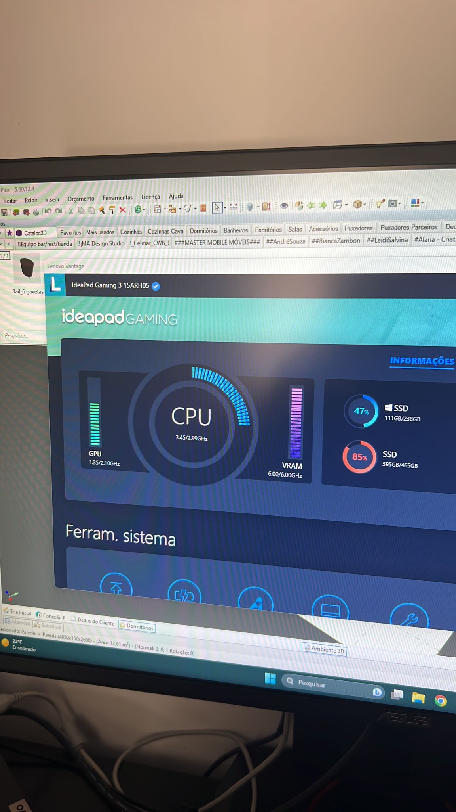Click the green left arrow icon
This screenshot has height=812, width=456.
coord(311,205)
